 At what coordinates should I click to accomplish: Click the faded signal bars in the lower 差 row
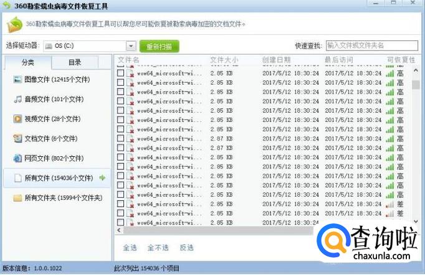(389, 214)
